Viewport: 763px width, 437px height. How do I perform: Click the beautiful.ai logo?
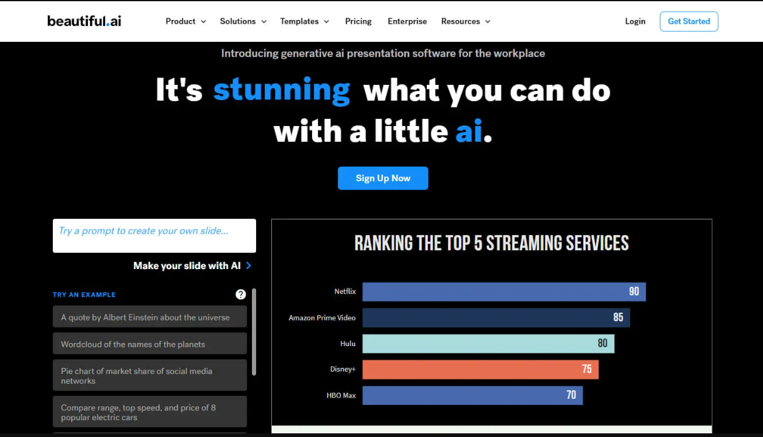click(84, 21)
